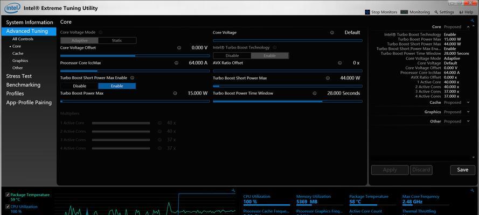Screen dimensions: 479x215
Task: Show info icon beside Turbo Boost Power Max 15.000 W
Action: click(x=175, y=94)
